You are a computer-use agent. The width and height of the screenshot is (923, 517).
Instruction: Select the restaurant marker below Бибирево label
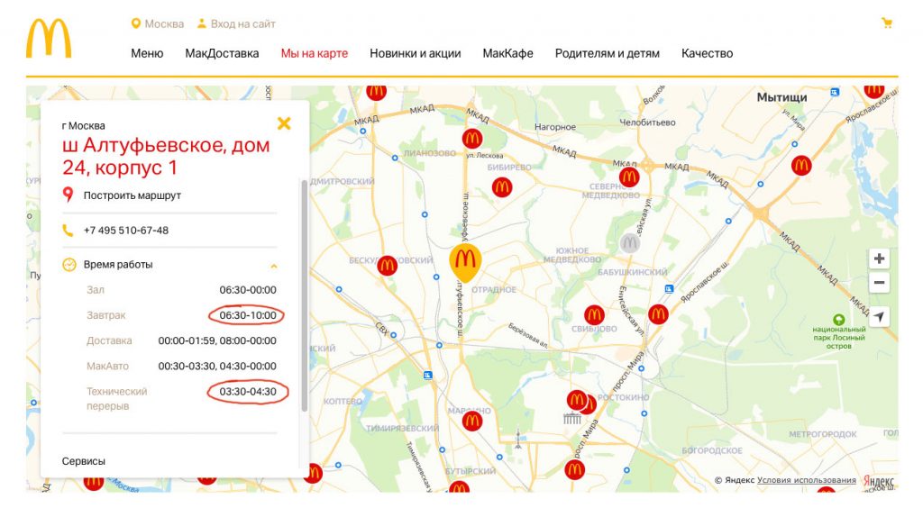pos(502,187)
